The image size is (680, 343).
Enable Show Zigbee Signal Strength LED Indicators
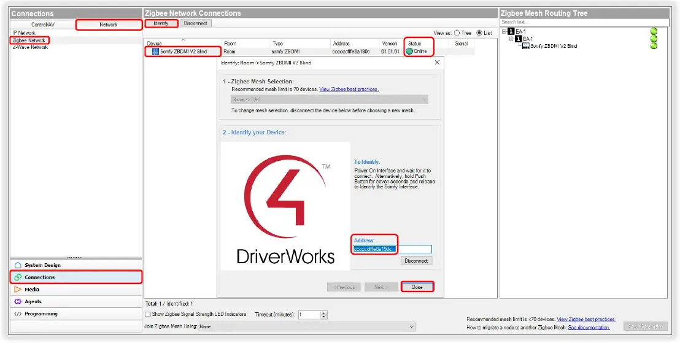pyautogui.click(x=147, y=314)
